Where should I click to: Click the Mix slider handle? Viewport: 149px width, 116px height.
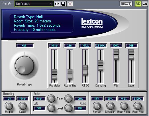click(116, 54)
